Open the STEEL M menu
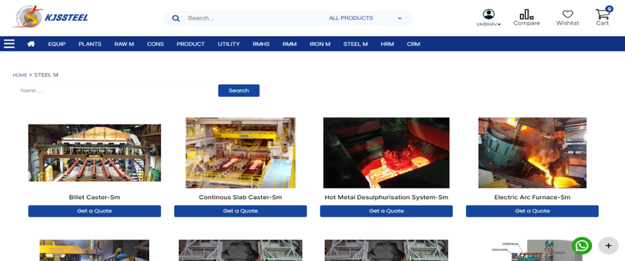625x261 pixels. click(356, 44)
